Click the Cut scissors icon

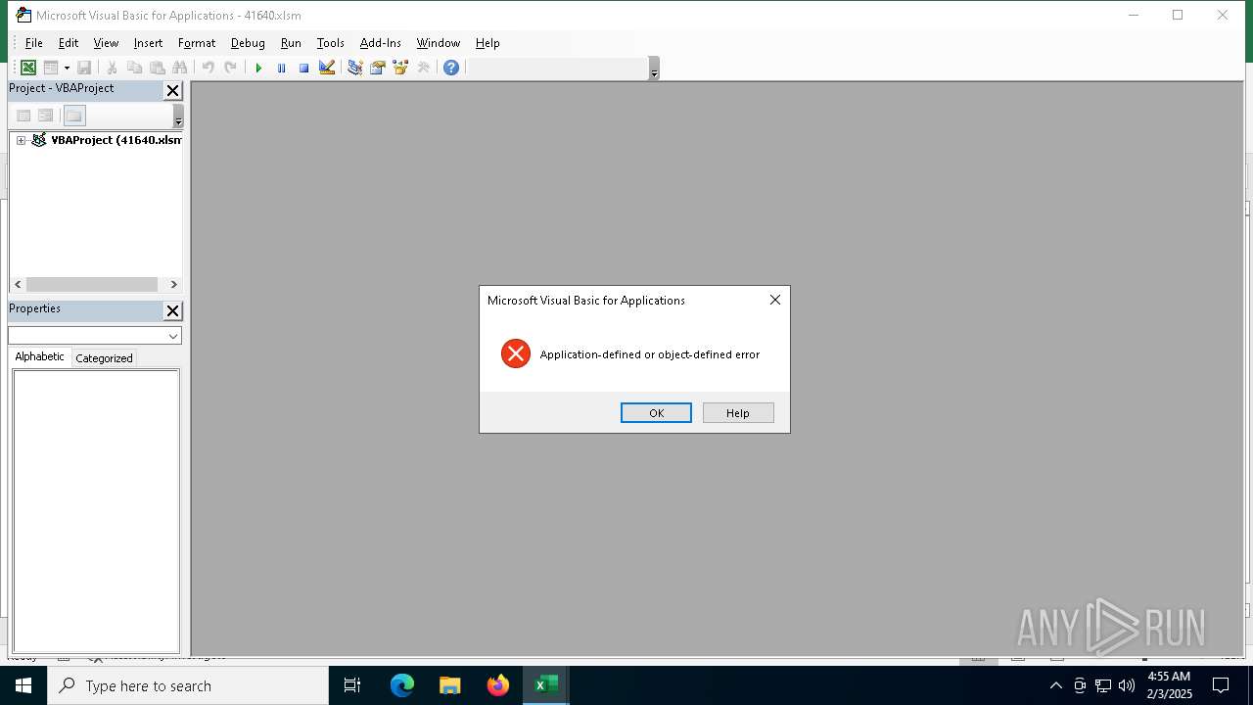pos(112,68)
